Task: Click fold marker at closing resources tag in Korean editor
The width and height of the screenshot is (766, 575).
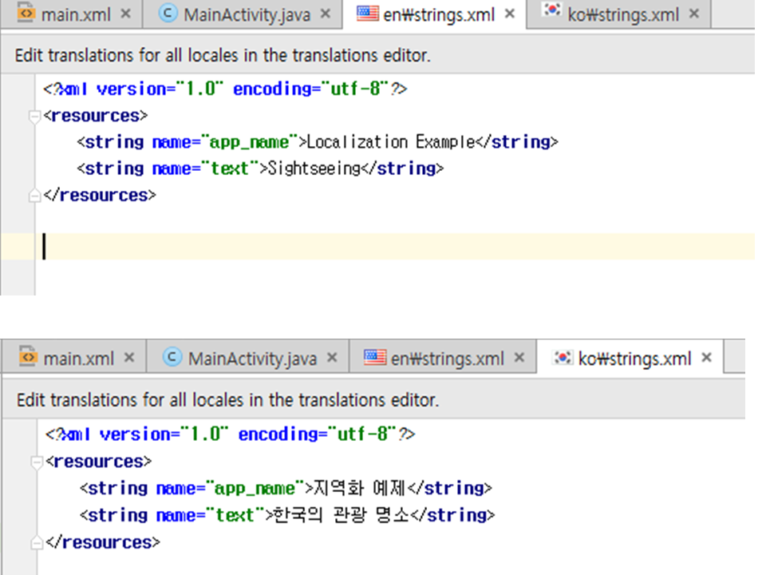Action: point(34,543)
